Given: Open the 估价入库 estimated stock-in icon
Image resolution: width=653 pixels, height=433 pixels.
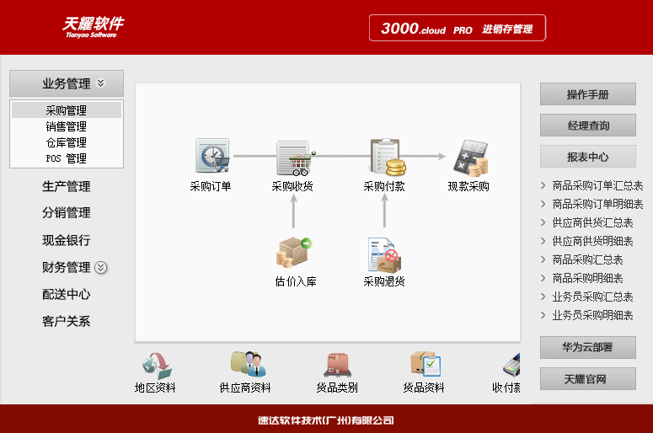Looking at the screenshot, I should coord(294,252).
